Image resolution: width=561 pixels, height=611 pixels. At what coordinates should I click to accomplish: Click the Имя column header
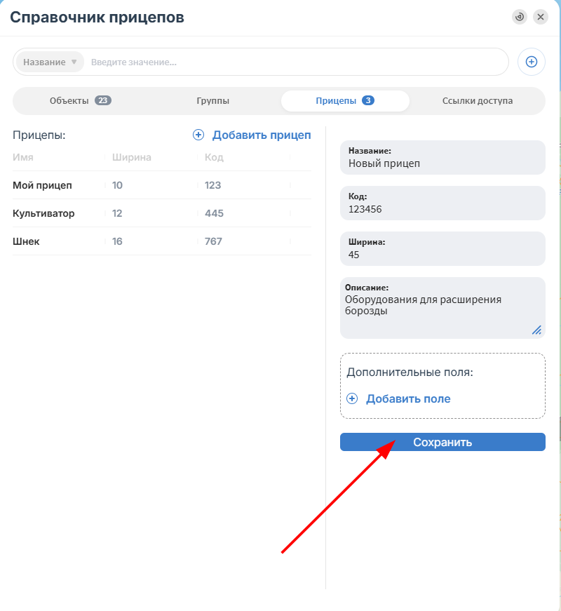tap(23, 157)
